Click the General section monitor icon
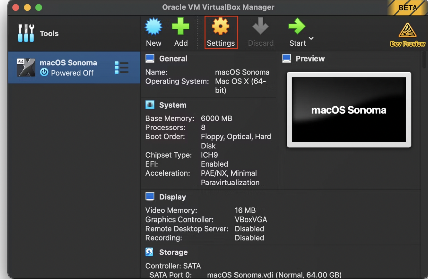The width and height of the screenshot is (428, 279). [150, 58]
